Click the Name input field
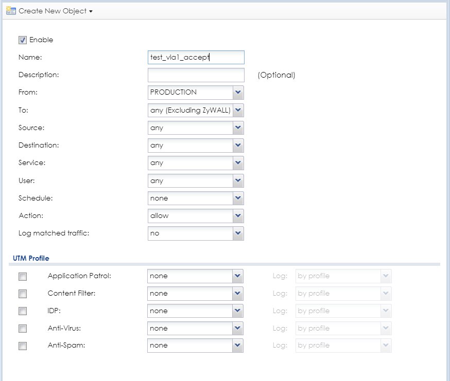The image size is (450, 381). coord(196,57)
